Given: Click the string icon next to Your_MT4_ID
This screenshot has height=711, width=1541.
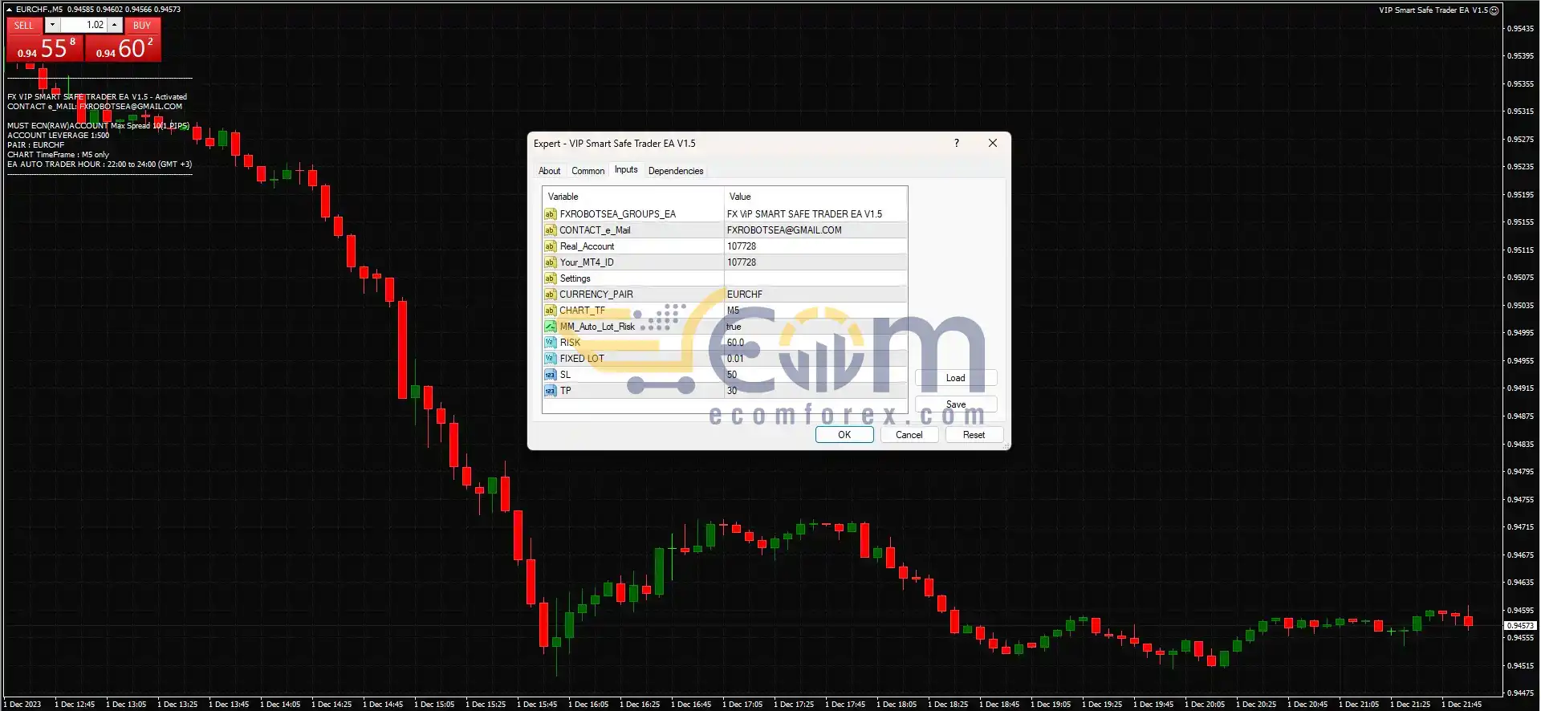Looking at the screenshot, I should [x=550, y=262].
